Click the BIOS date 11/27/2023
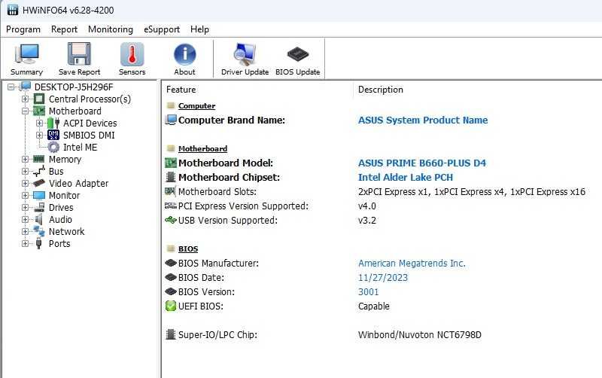The width and height of the screenshot is (602, 378). [x=383, y=278]
